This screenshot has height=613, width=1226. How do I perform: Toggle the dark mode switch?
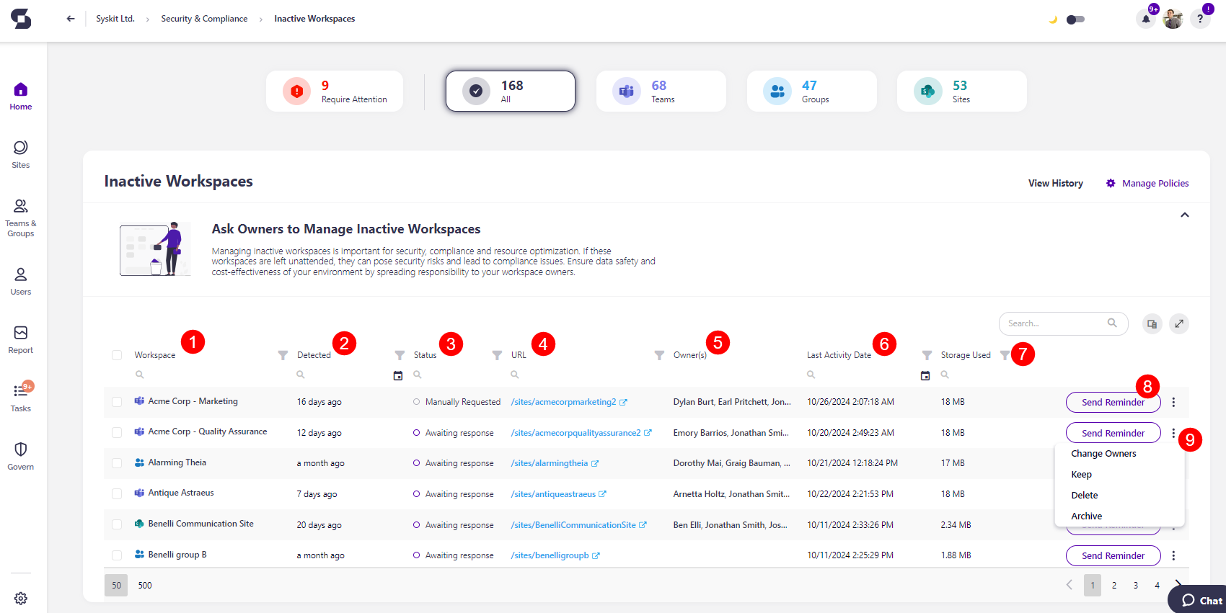point(1075,19)
